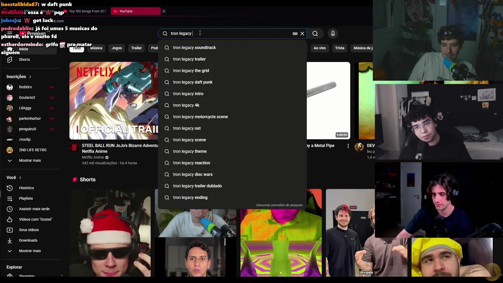
Task: Open the Metal Pipe 5:00:05 video thumbnail
Action: click(x=328, y=101)
